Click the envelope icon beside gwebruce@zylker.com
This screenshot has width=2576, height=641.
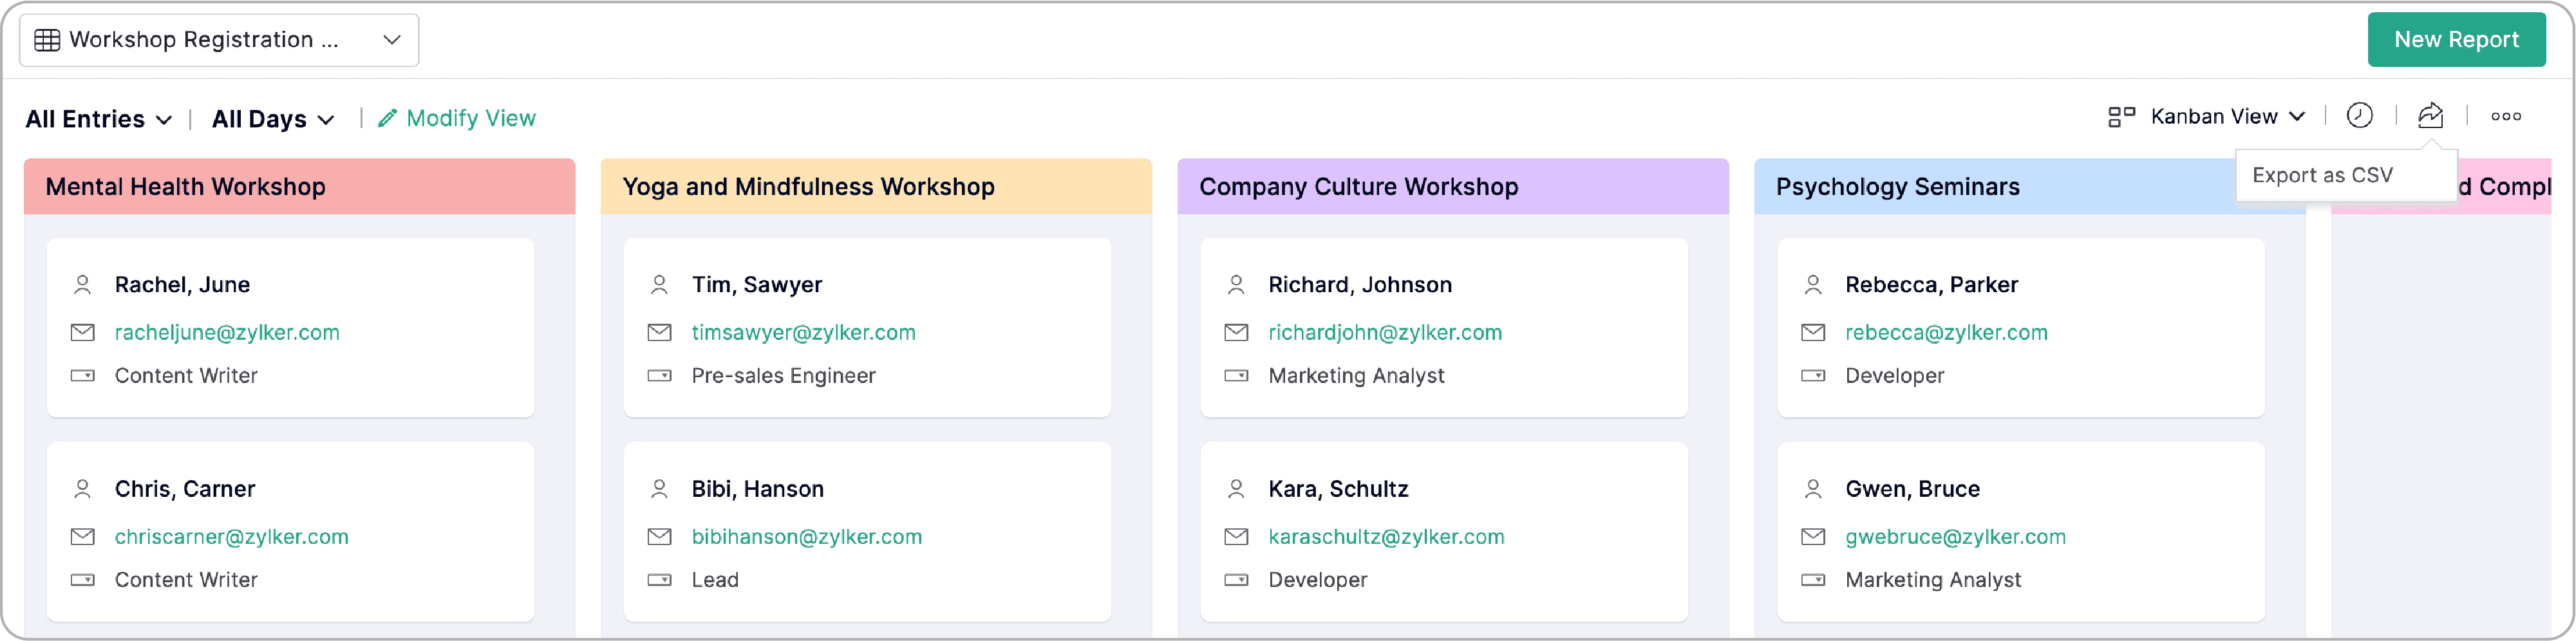[x=1814, y=537]
